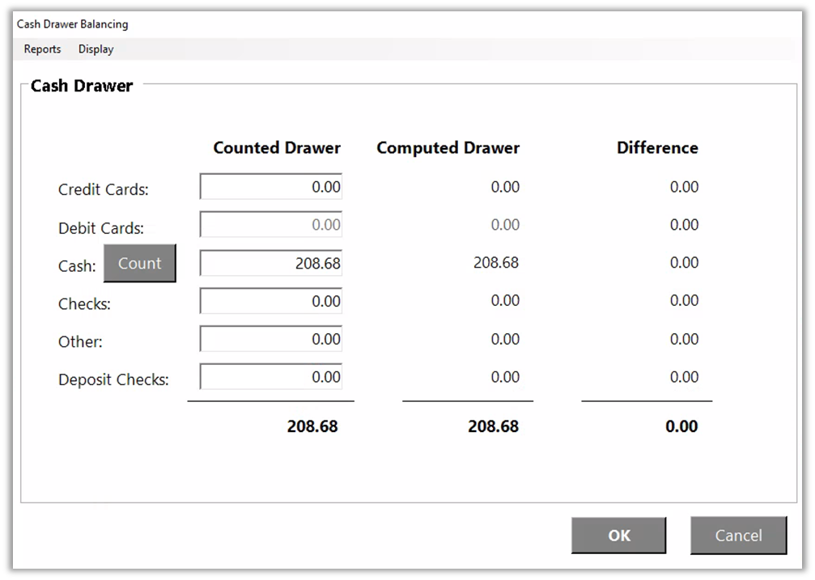815x580 pixels.
Task: Click the greyed-out Debit Cards counted field
Action: (x=271, y=225)
